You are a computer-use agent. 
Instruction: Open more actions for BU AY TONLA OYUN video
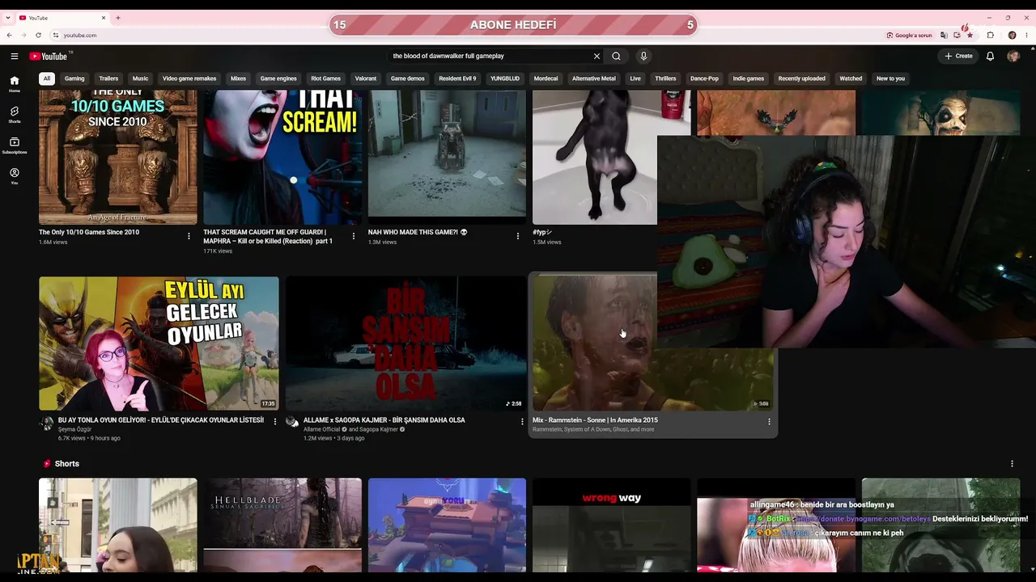coord(275,421)
